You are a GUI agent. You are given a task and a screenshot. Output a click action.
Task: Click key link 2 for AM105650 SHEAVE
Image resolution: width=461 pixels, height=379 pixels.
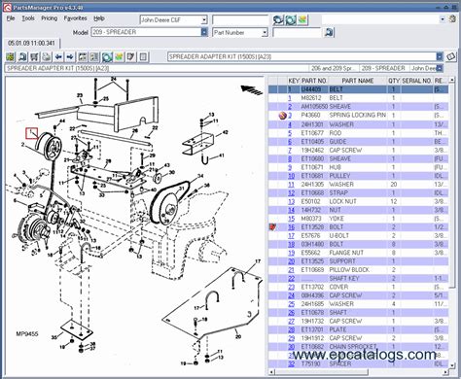[290, 107]
